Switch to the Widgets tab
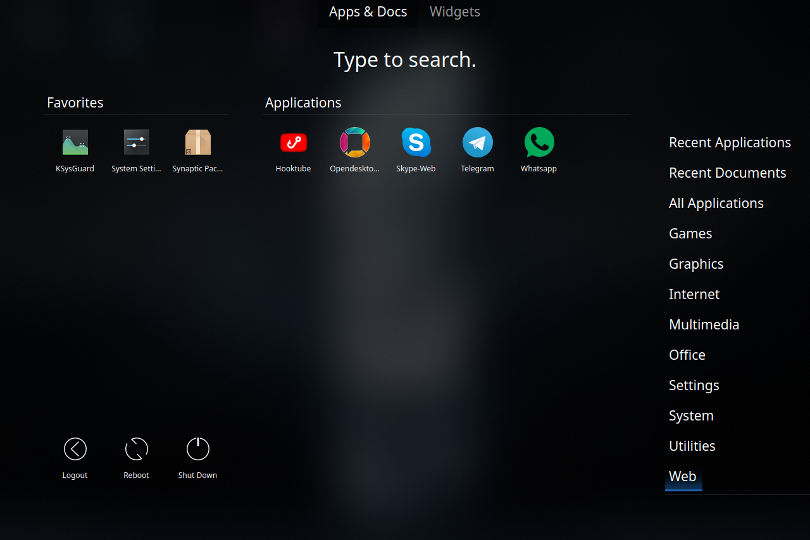The image size is (810, 540). coord(454,12)
